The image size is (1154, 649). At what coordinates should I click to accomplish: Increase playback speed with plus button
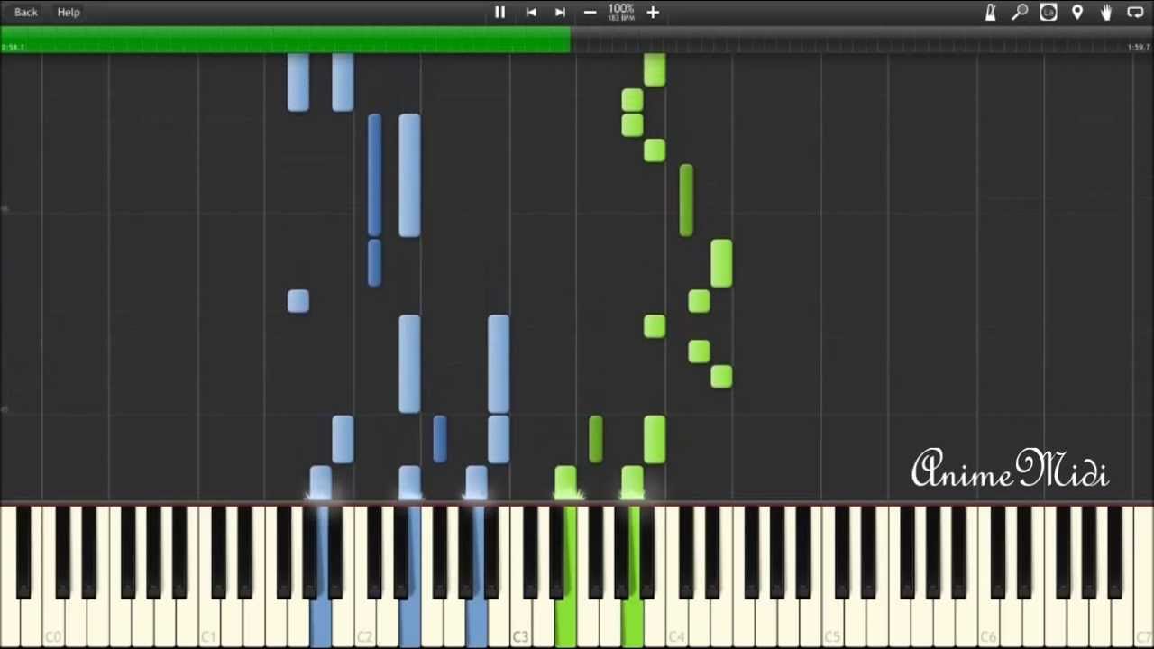pos(653,12)
